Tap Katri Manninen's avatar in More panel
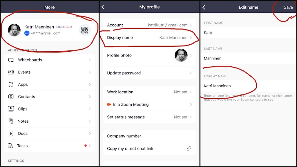Image resolution: width=297 pixels, height=167 pixels. point(14,30)
